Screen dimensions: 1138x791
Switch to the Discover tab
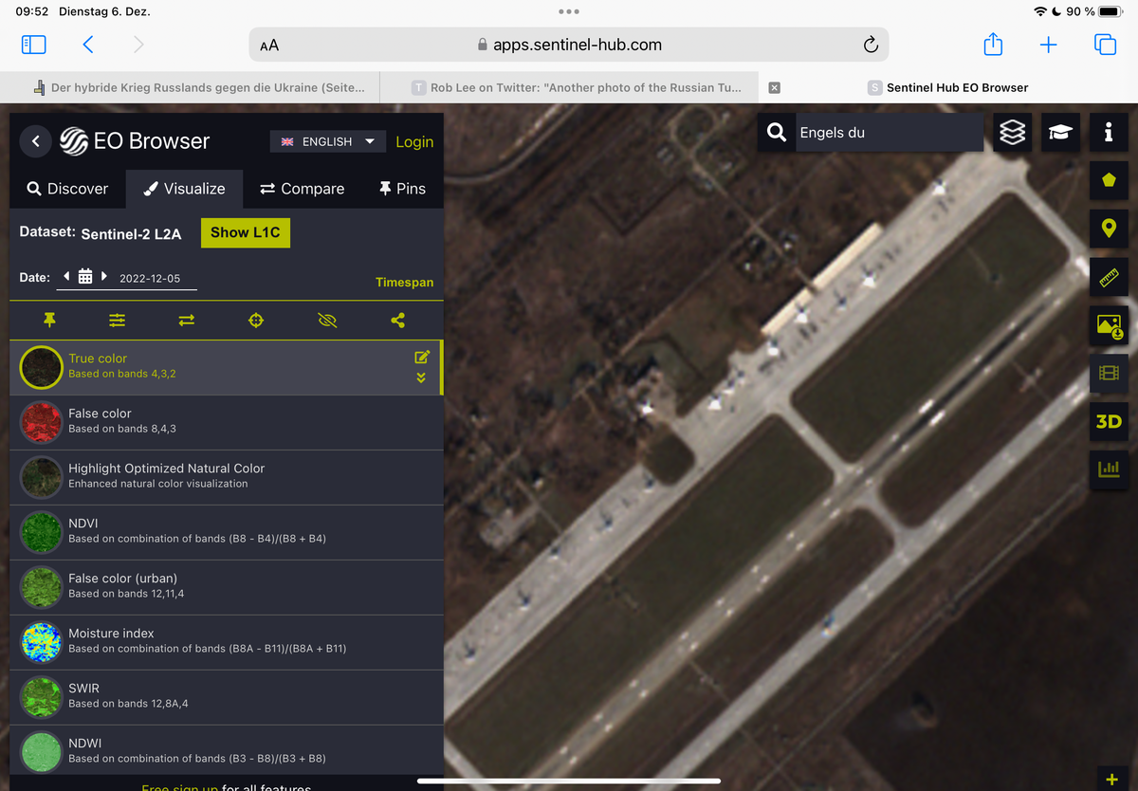coord(67,189)
